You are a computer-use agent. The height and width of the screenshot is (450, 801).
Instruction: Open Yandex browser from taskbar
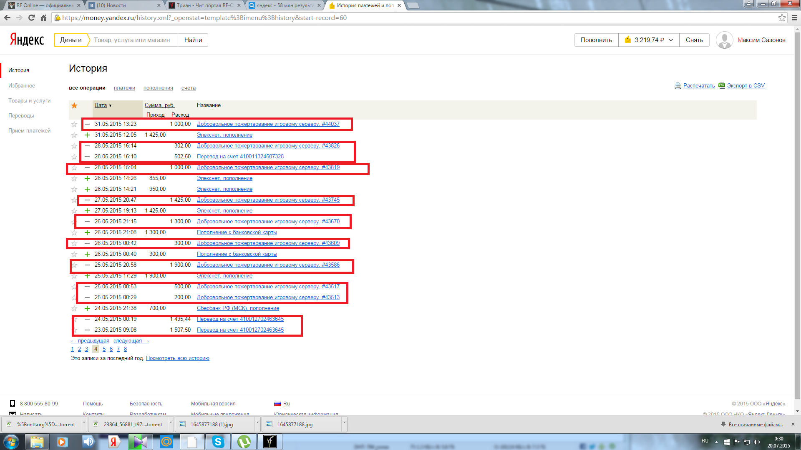113,442
